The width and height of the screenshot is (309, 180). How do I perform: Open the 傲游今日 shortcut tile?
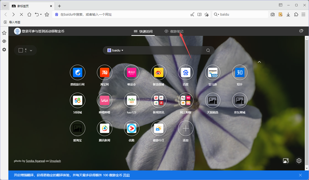coord(158,129)
